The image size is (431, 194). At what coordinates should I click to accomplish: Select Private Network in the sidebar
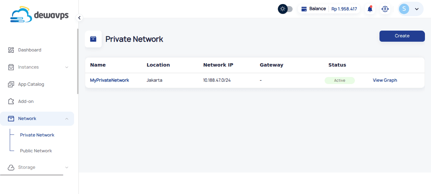37,135
